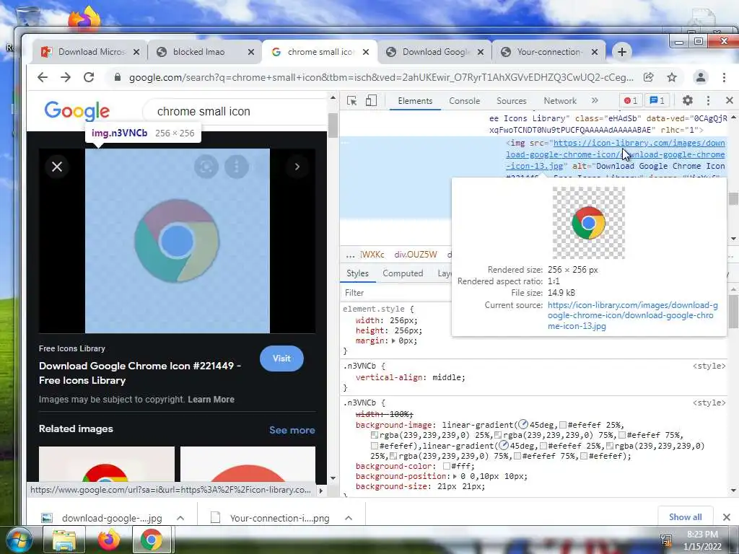Viewport: 739px width, 554px height.
Task: Open options arrow for download-google jpg download
Action: [180, 518]
